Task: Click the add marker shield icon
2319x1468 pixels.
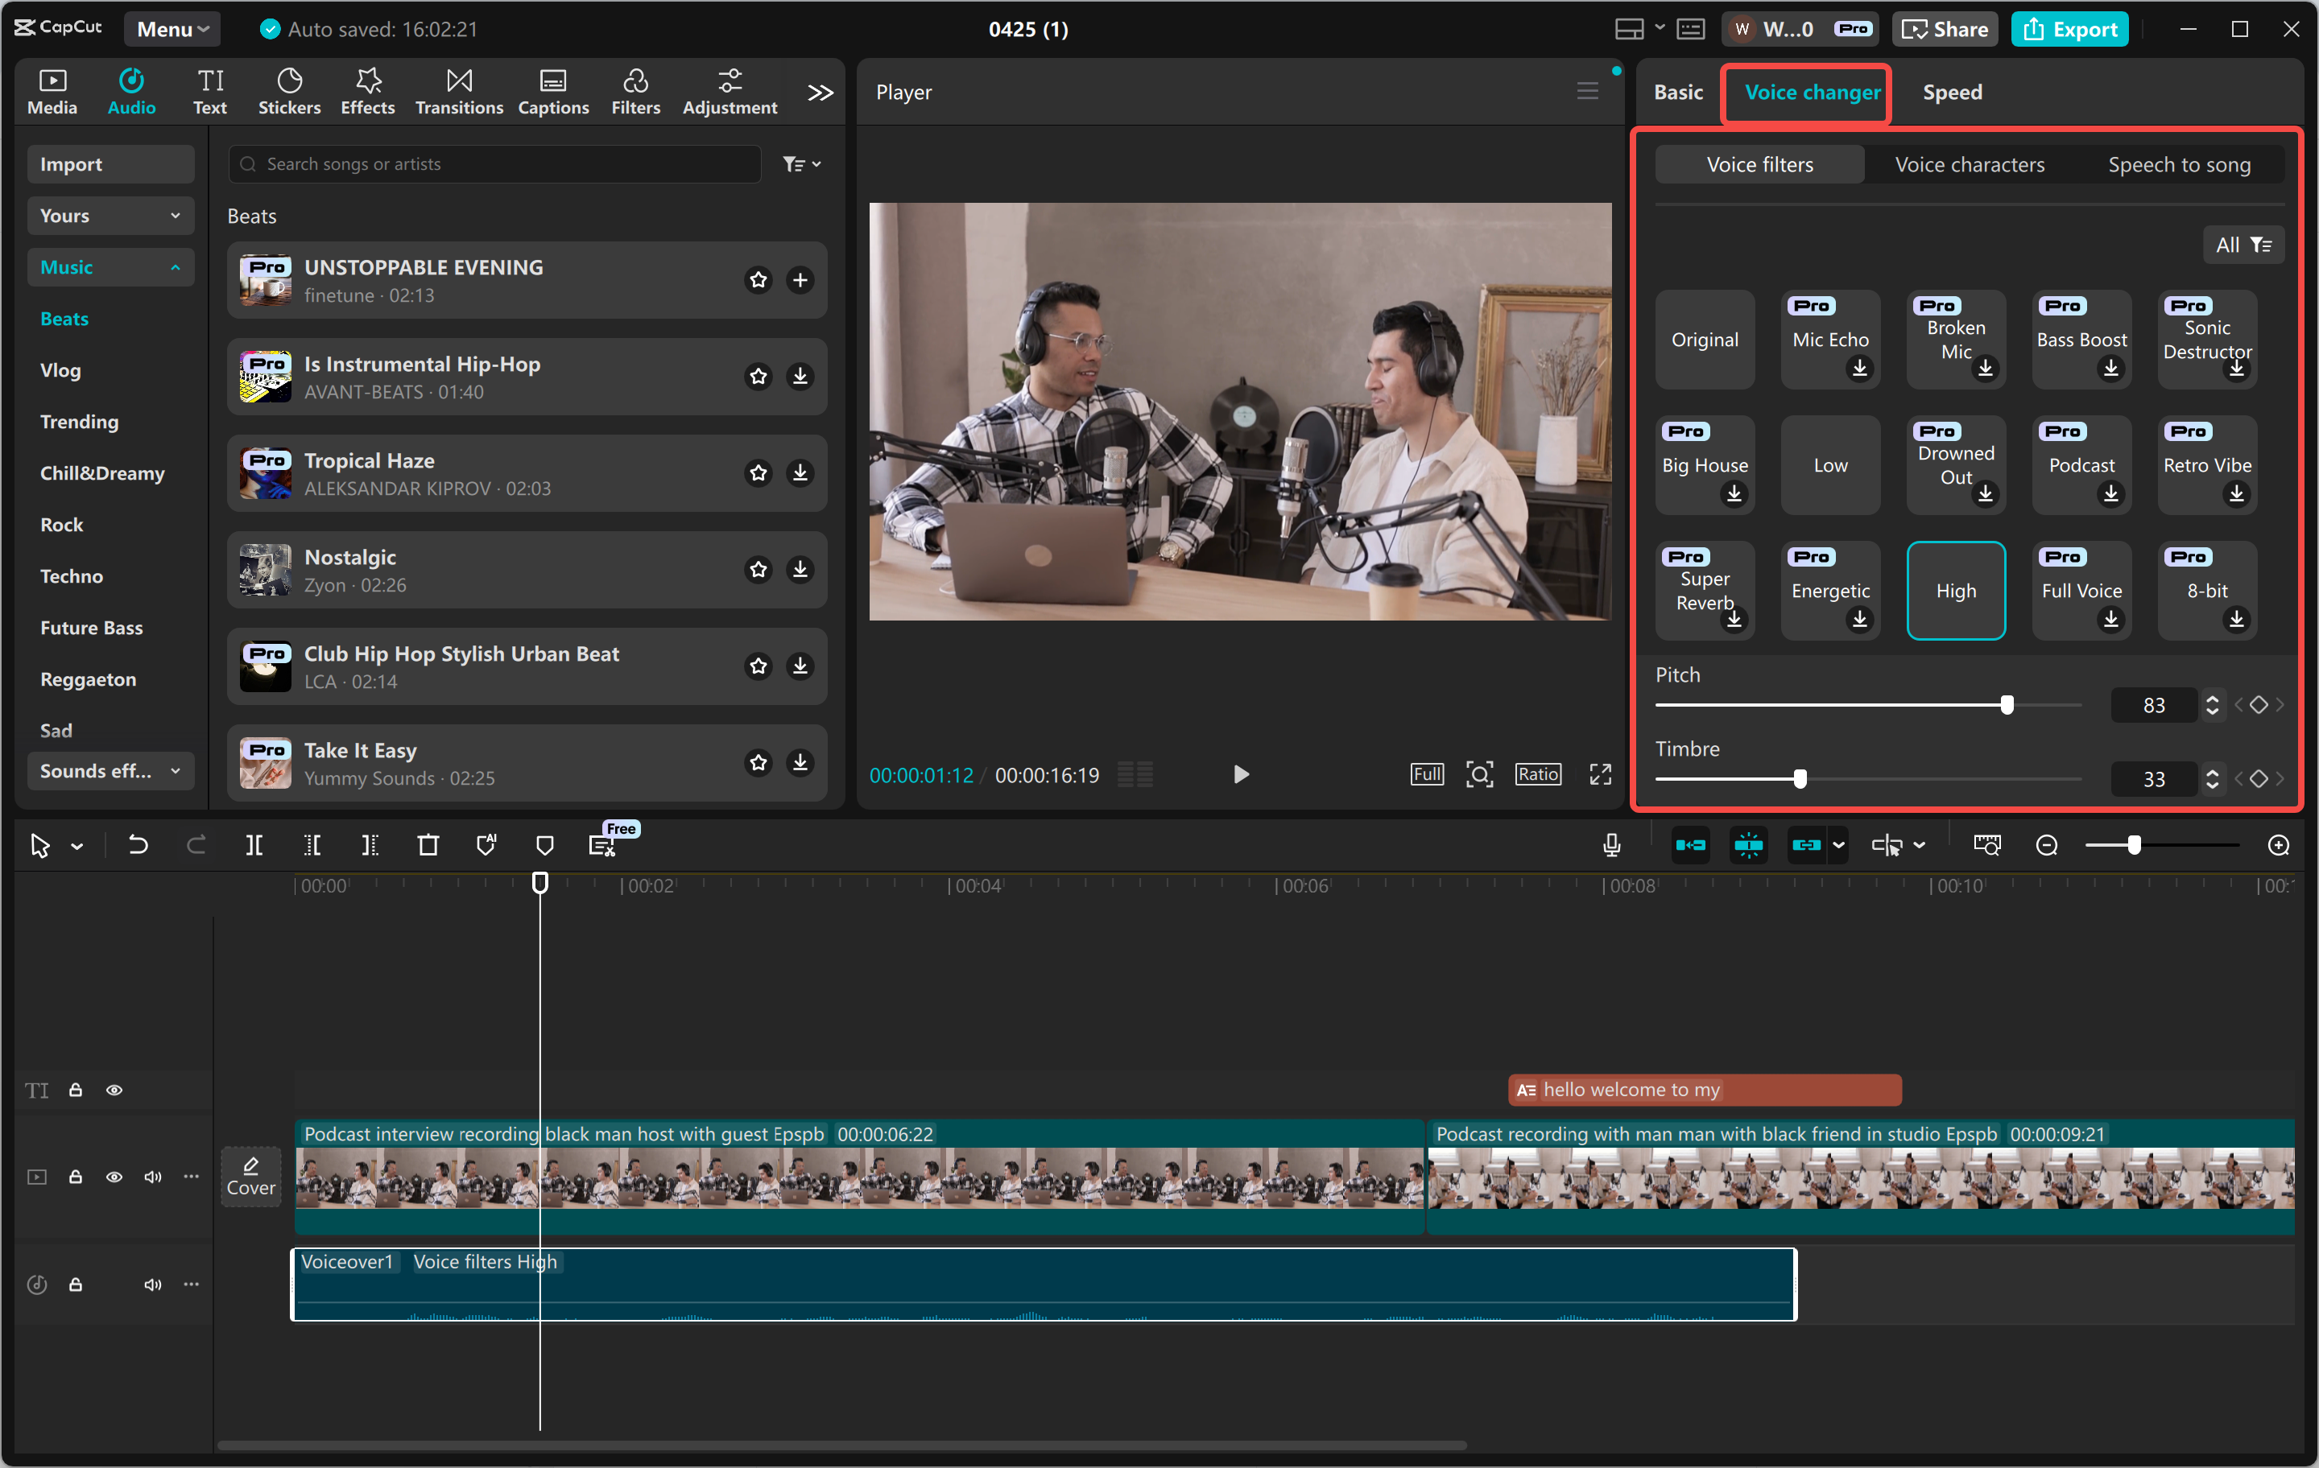Action: (544, 845)
